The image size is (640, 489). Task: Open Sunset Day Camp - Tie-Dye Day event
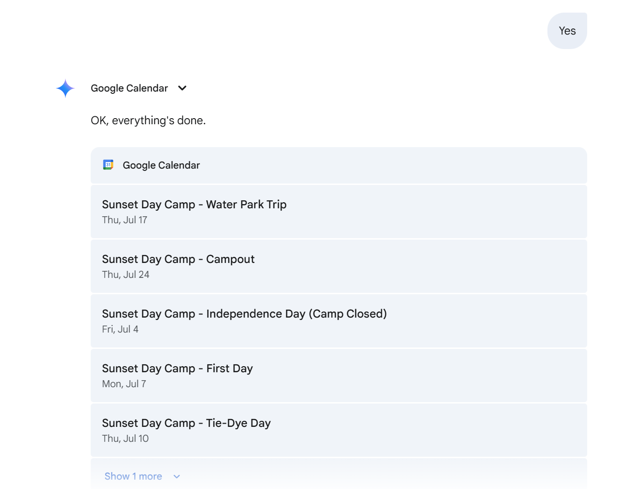pyautogui.click(x=338, y=430)
